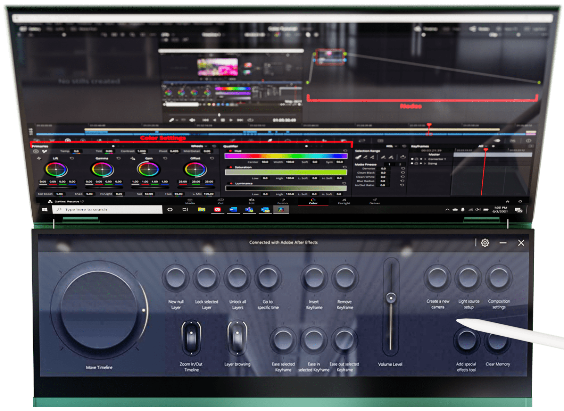The width and height of the screenshot is (564, 411).
Task: Click the Volume Level slider handle
Action: click(x=391, y=298)
